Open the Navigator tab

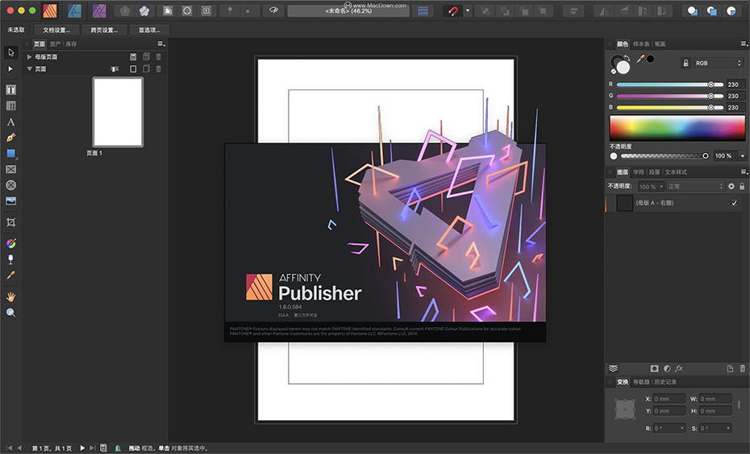(x=641, y=382)
